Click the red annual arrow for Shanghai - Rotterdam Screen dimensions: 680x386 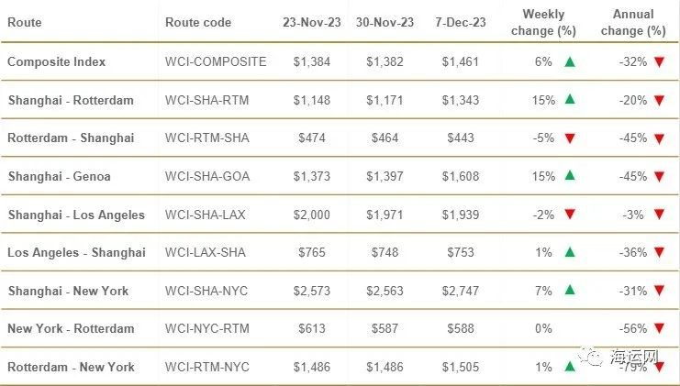pyautogui.click(x=659, y=100)
